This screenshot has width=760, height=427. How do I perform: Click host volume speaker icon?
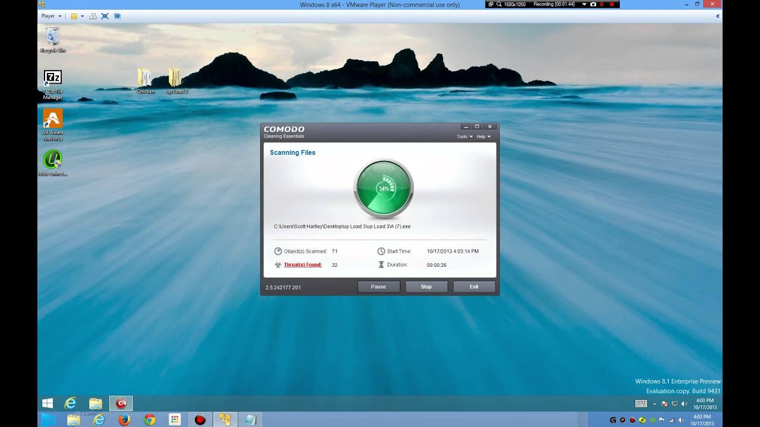[681, 420]
